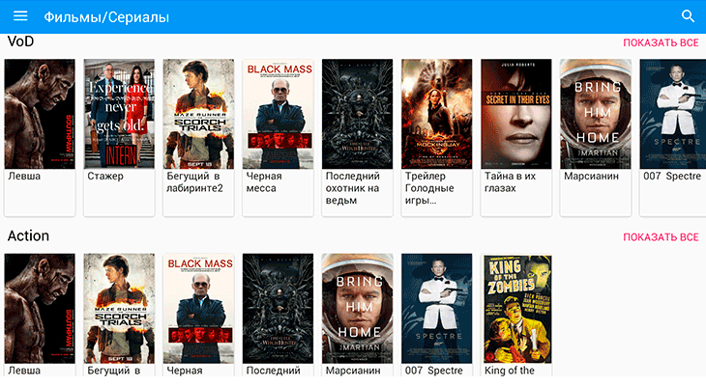Select Scorch Trials poster in VoD row
Viewport: 706px width, 386px height.
coord(198,114)
